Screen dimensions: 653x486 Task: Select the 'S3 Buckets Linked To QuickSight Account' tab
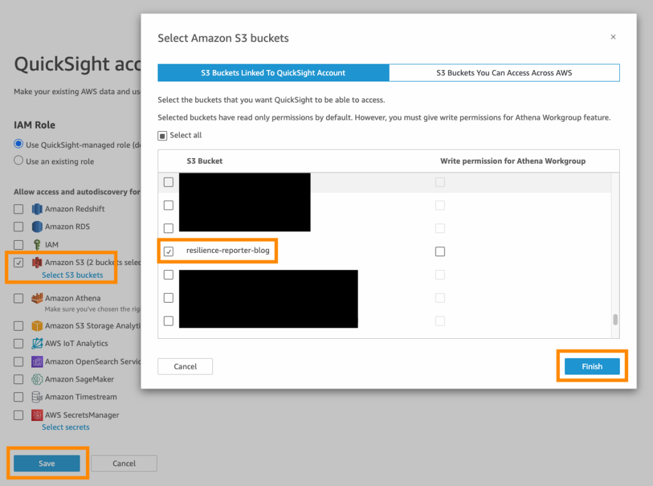(x=274, y=72)
